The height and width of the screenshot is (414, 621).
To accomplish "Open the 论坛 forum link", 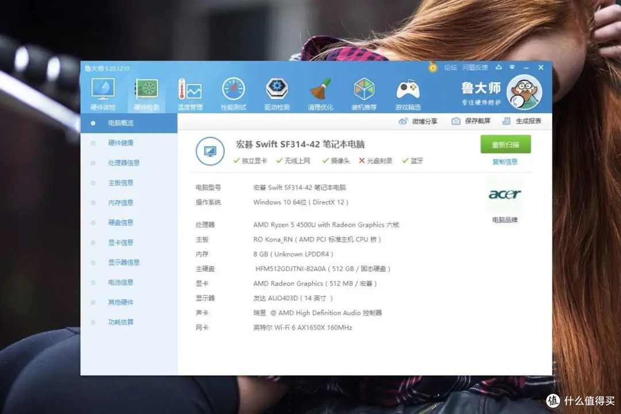I will [x=450, y=67].
